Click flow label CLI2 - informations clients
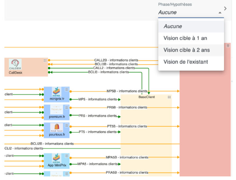This screenshot has height=180, width=236. (24, 148)
